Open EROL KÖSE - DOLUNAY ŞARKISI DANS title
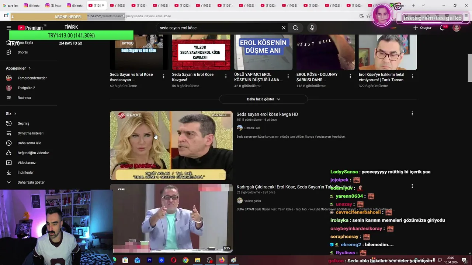The height and width of the screenshot is (265, 472). pos(317,77)
